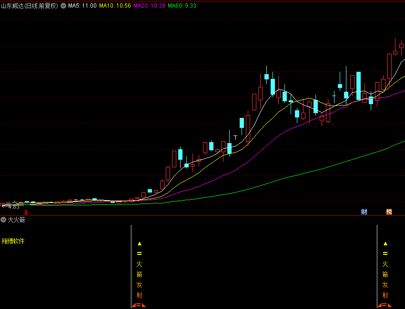The width and height of the screenshot is (405, 309).
Task: Click the MA10: 10.56 indicator label
Action: (115, 6)
